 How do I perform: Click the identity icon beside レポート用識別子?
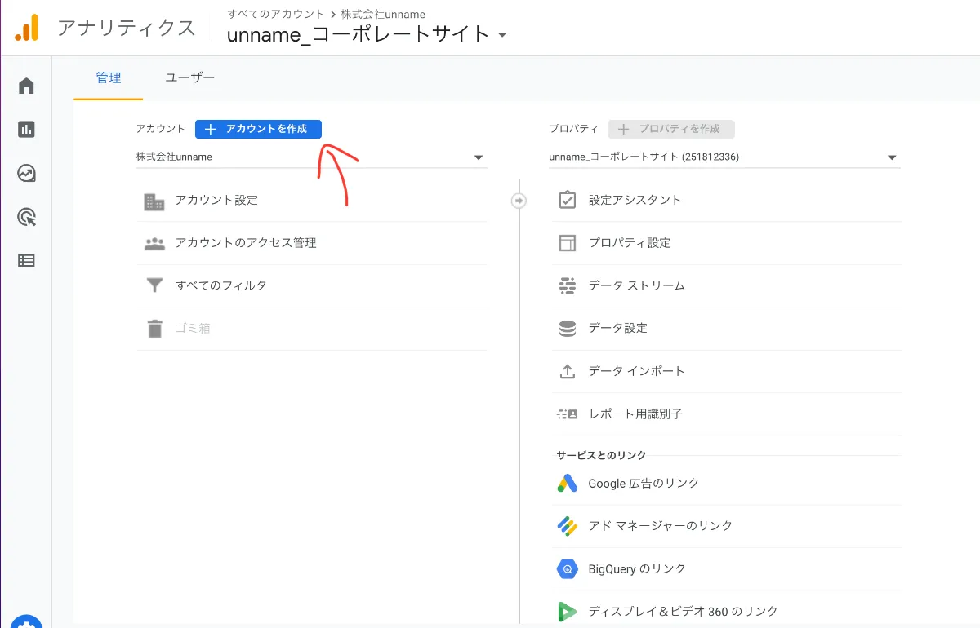click(568, 414)
